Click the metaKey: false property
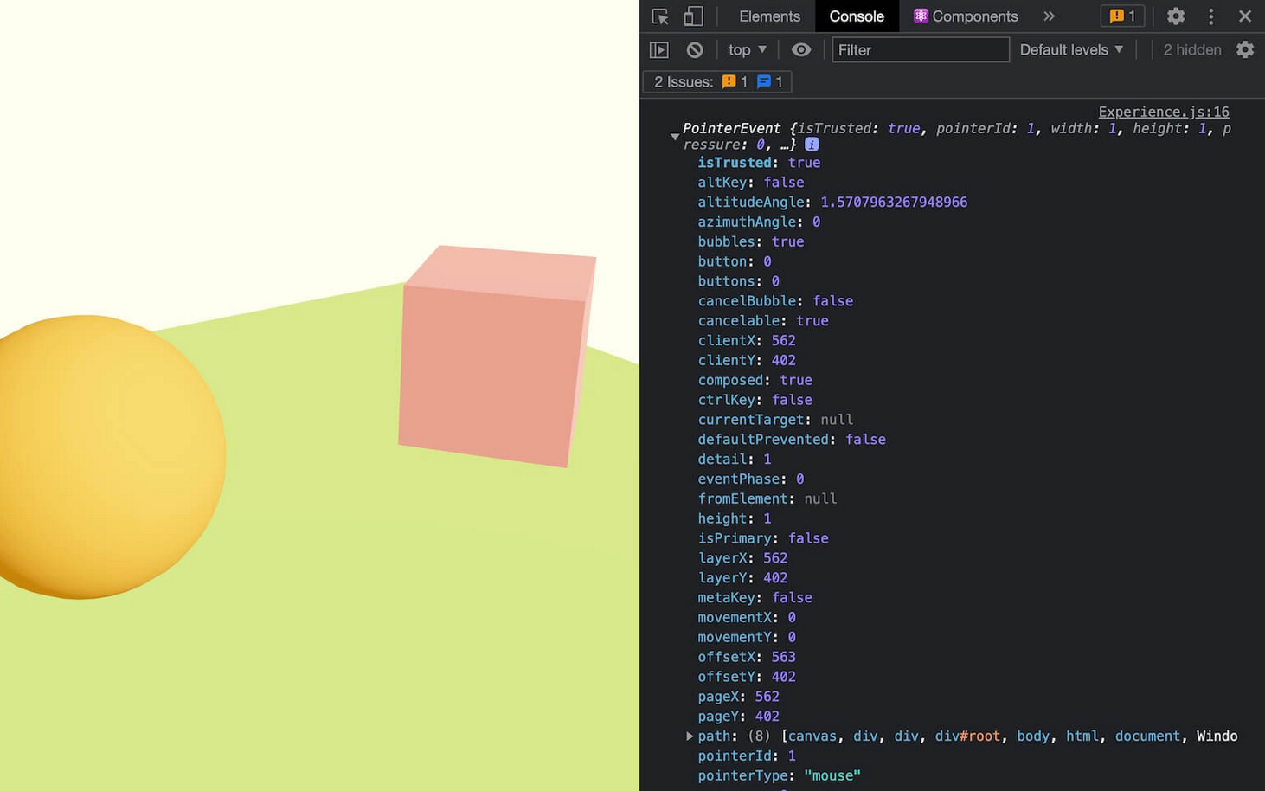The width and height of the screenshot is (1265, 791). 755,598
